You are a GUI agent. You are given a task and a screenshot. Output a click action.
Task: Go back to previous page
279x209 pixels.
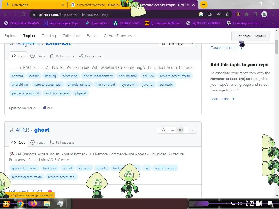(x=6, y=14)
